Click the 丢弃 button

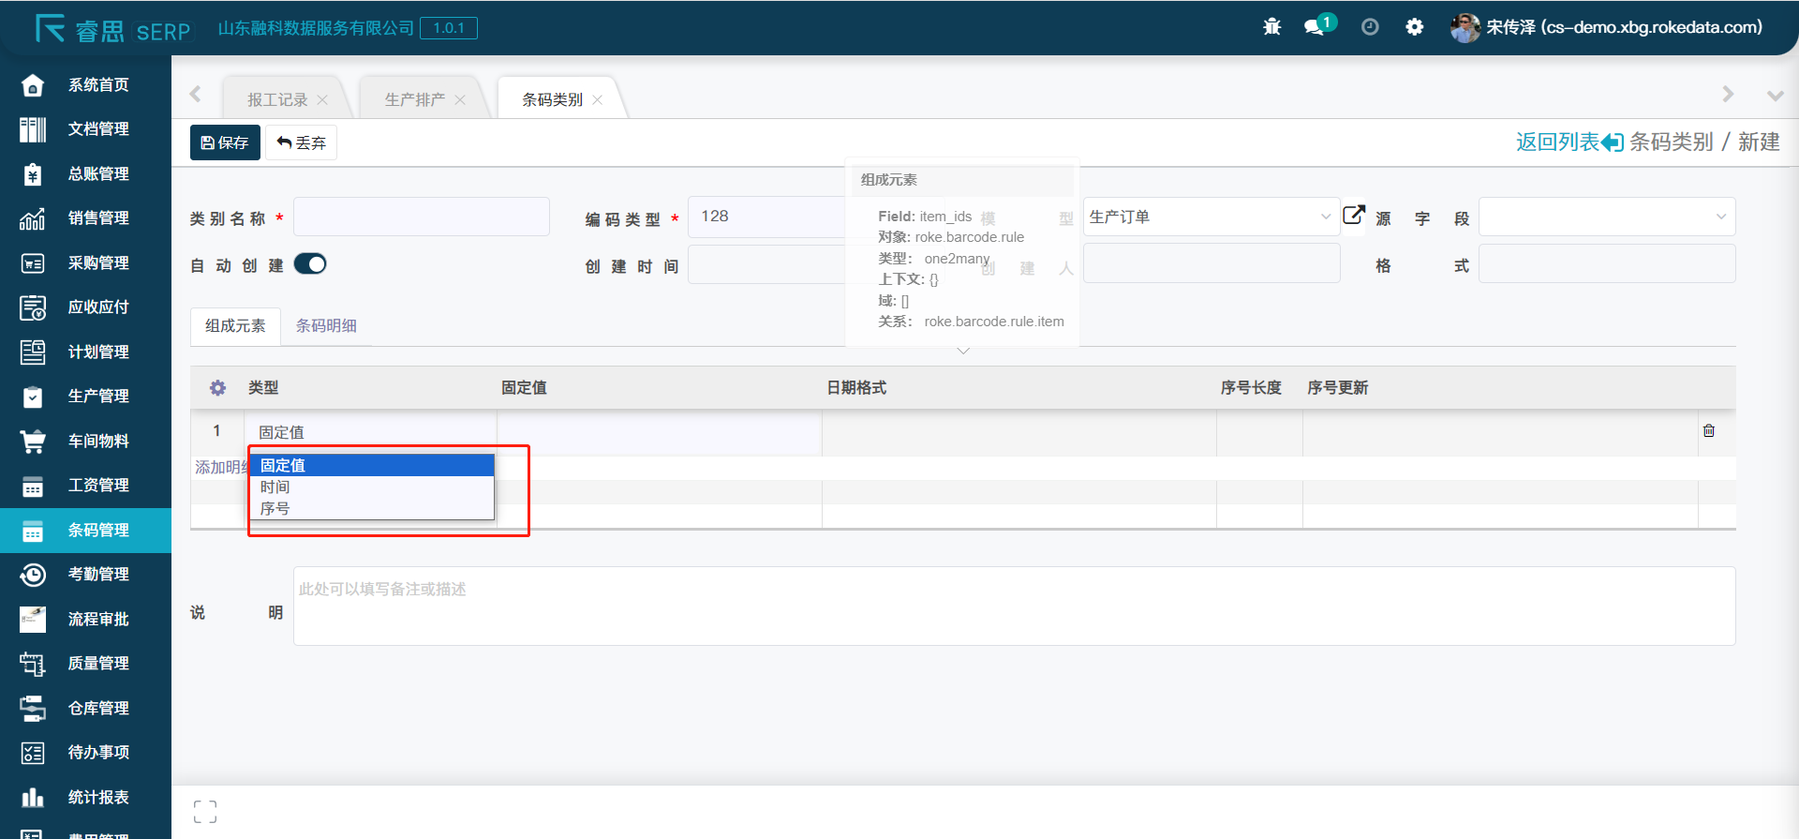(302, 142)
